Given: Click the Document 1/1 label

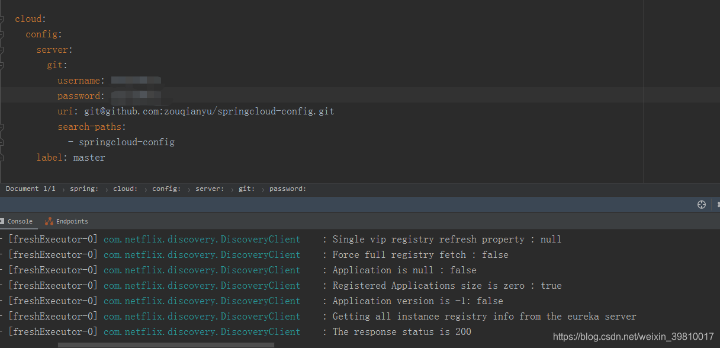Looking at the screenshot, I should (x=30, y=189).
